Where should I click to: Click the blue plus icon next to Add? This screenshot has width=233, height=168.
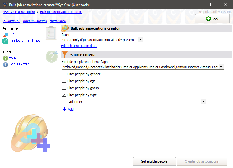[x=64, y=109]
